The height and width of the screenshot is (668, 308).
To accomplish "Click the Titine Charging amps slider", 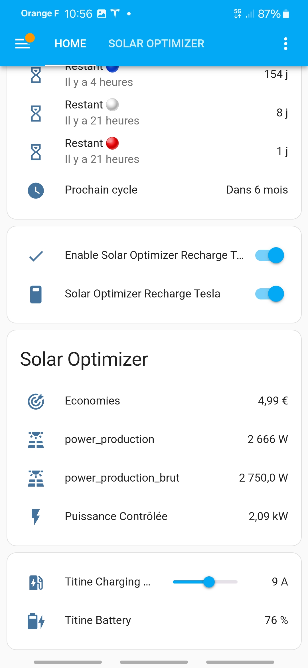I will pos(205,582).
